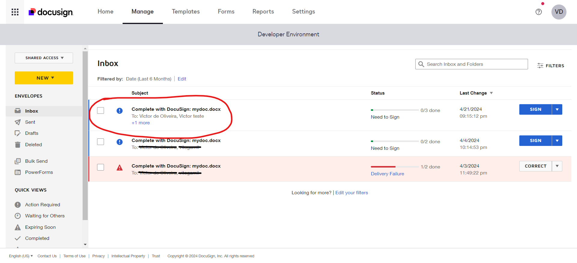Sort by Last Change column arrow
The image size is (577, 263).
point(491,93)
